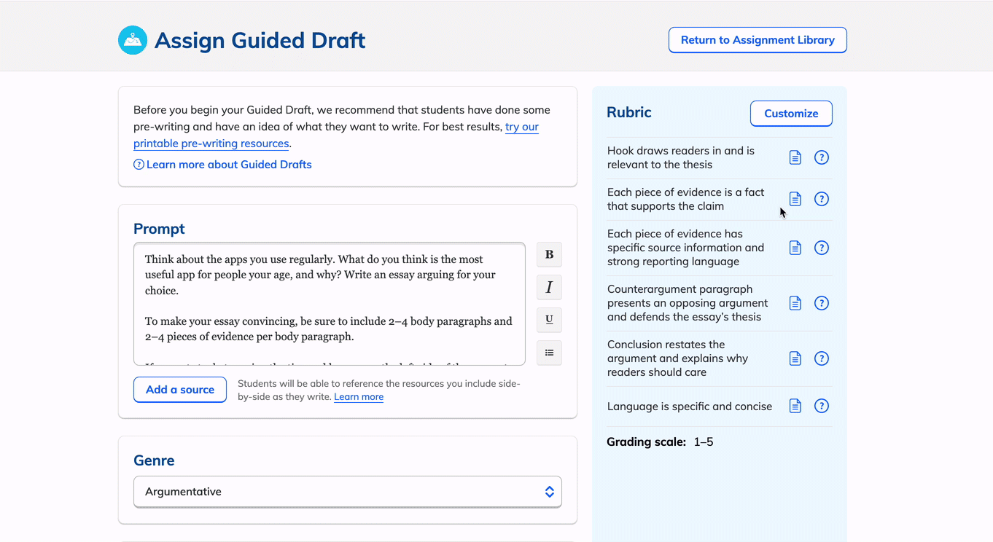The height and width of the screenshot is (542, 993).
Task: Toggle bold formatting in prompt editor
Action: pyautogui.click(x=549, y=254)
